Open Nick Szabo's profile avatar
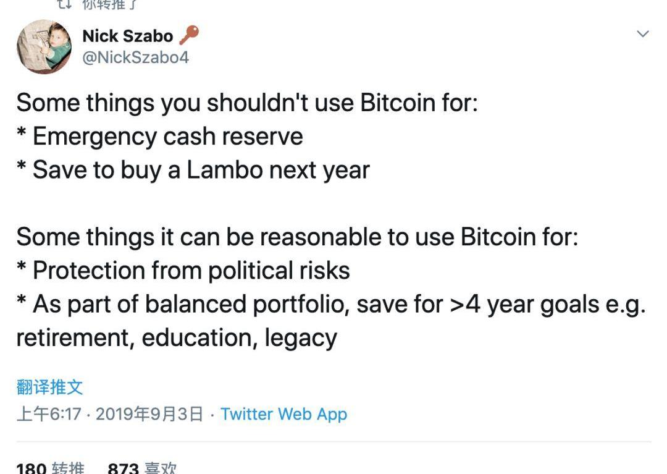This screenshot has width=667, height=474. [44, 46]
